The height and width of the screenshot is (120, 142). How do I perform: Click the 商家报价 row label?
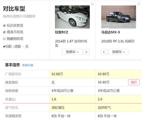point(12,82)
